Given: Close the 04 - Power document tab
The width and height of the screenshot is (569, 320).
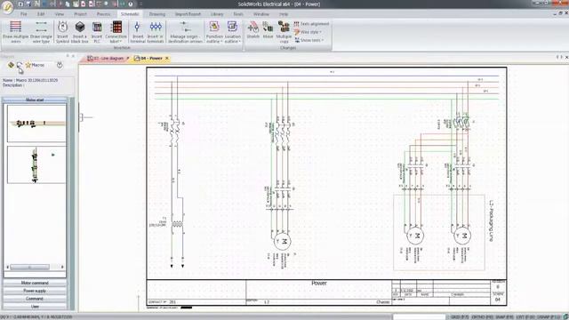Looking at the screenshot, I should (167, 58).
